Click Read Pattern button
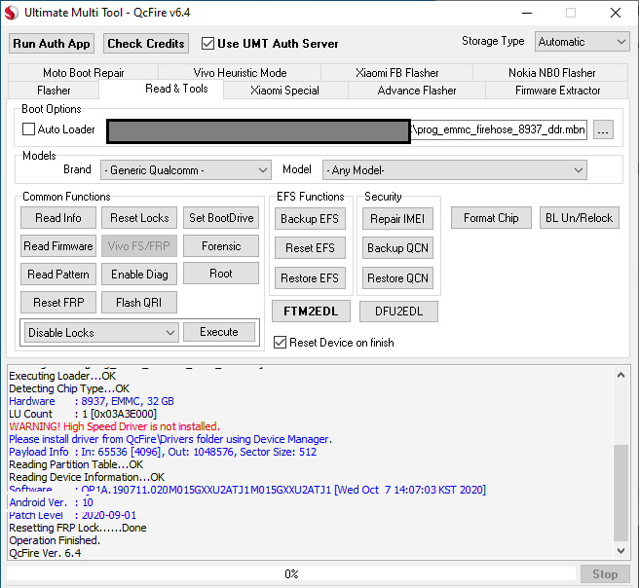The width and height of the screenshot is (639, 588). click(x=58, y=275)
